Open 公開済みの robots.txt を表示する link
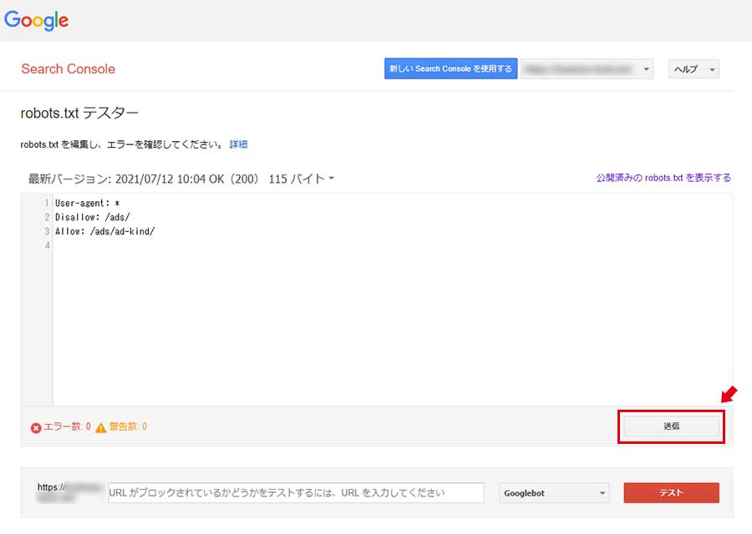 (x=663, y=178)
